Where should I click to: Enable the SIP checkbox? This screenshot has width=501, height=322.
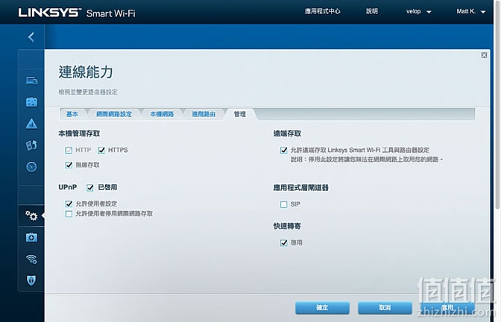click(x=284, y=204)
